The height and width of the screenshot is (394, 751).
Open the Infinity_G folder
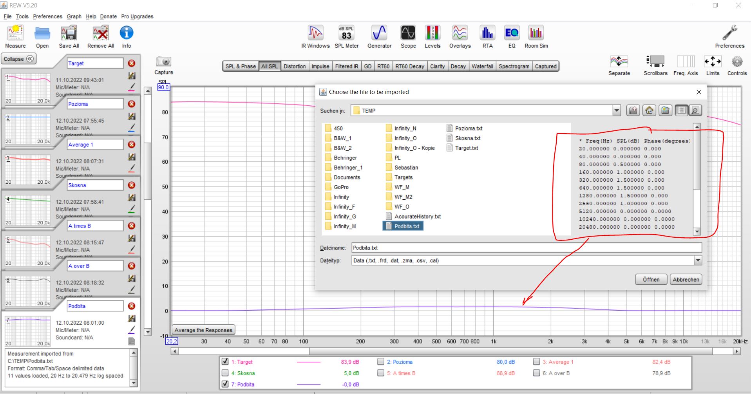click(340, 217)
